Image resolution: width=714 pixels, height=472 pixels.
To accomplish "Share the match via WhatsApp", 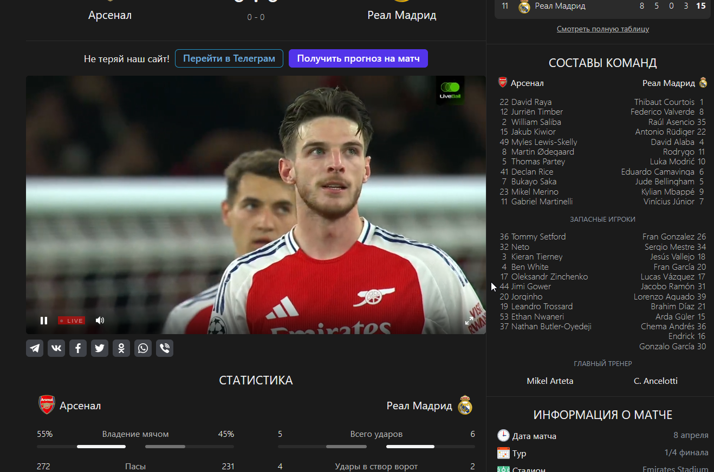I will point(143,348).
